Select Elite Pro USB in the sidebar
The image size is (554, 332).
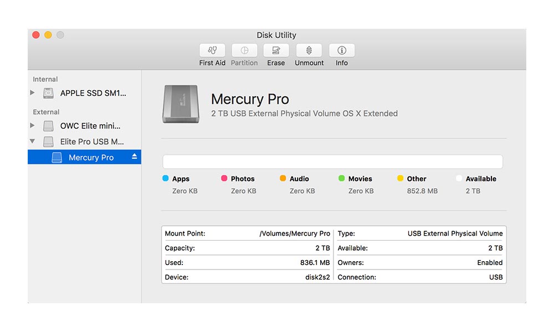point(92,142)
